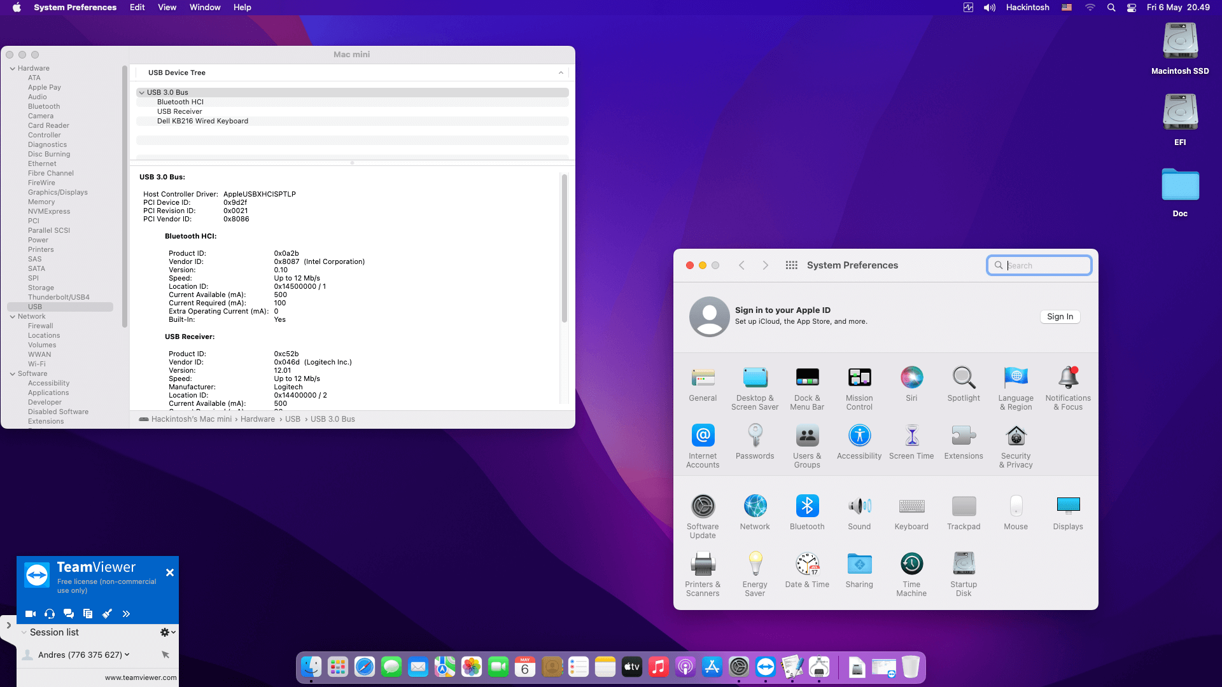
Task: Open Andres session dropdown arrow
Action: [x=127, y=655]
